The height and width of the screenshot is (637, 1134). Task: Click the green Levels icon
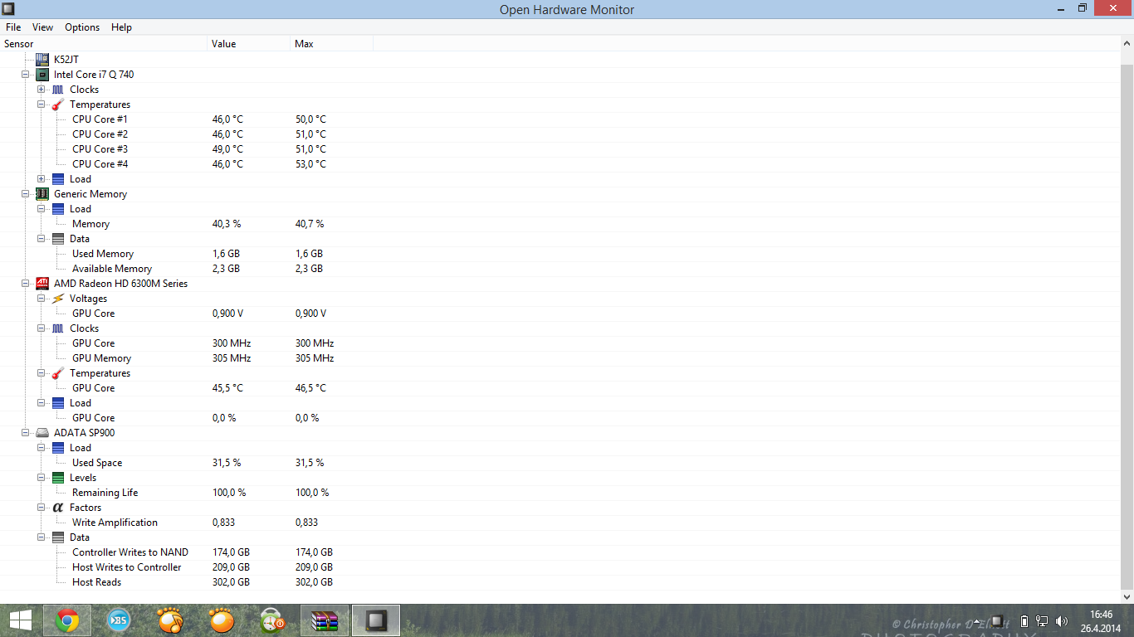coord(58,478)
